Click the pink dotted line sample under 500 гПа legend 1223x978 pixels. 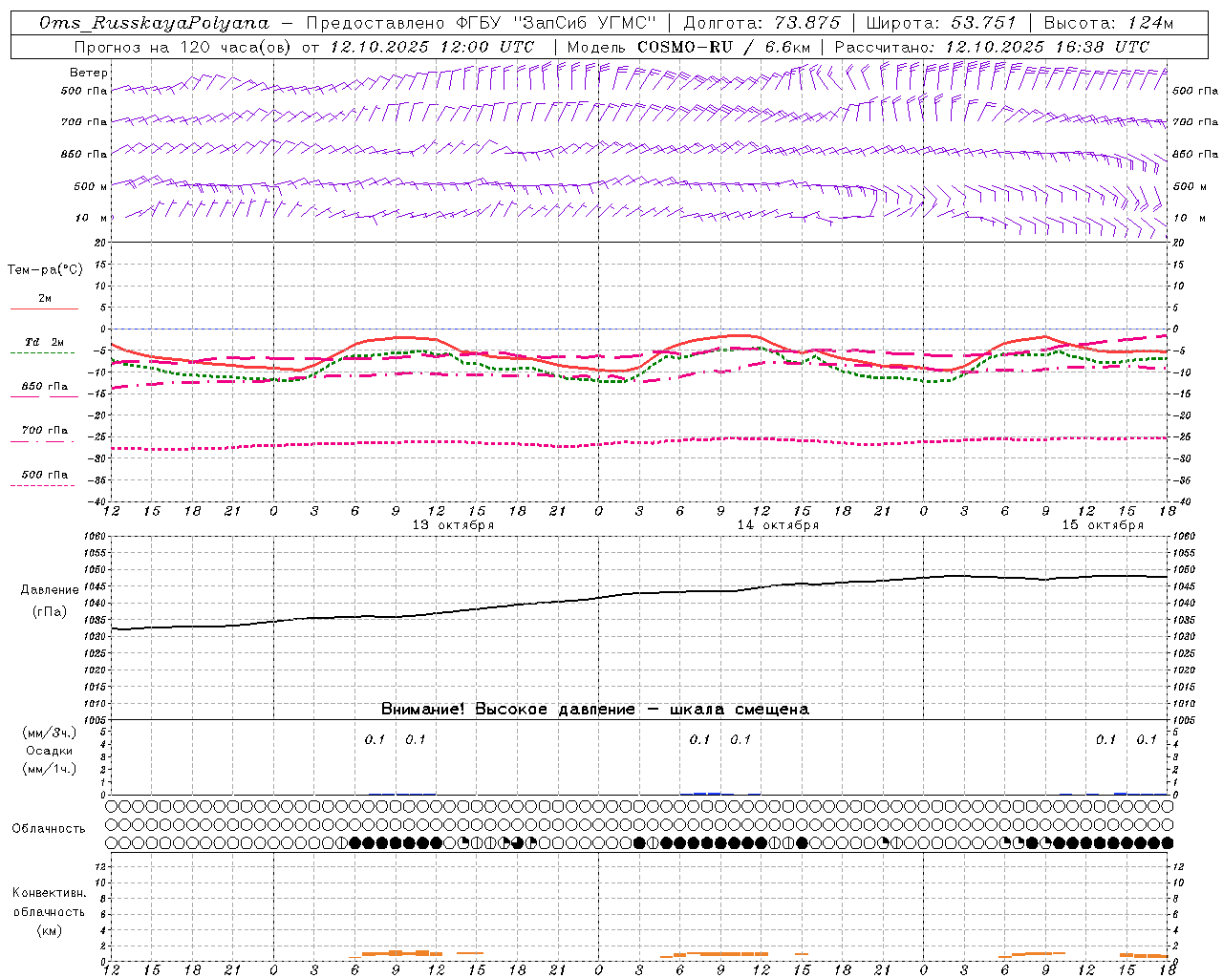(43, 485)
